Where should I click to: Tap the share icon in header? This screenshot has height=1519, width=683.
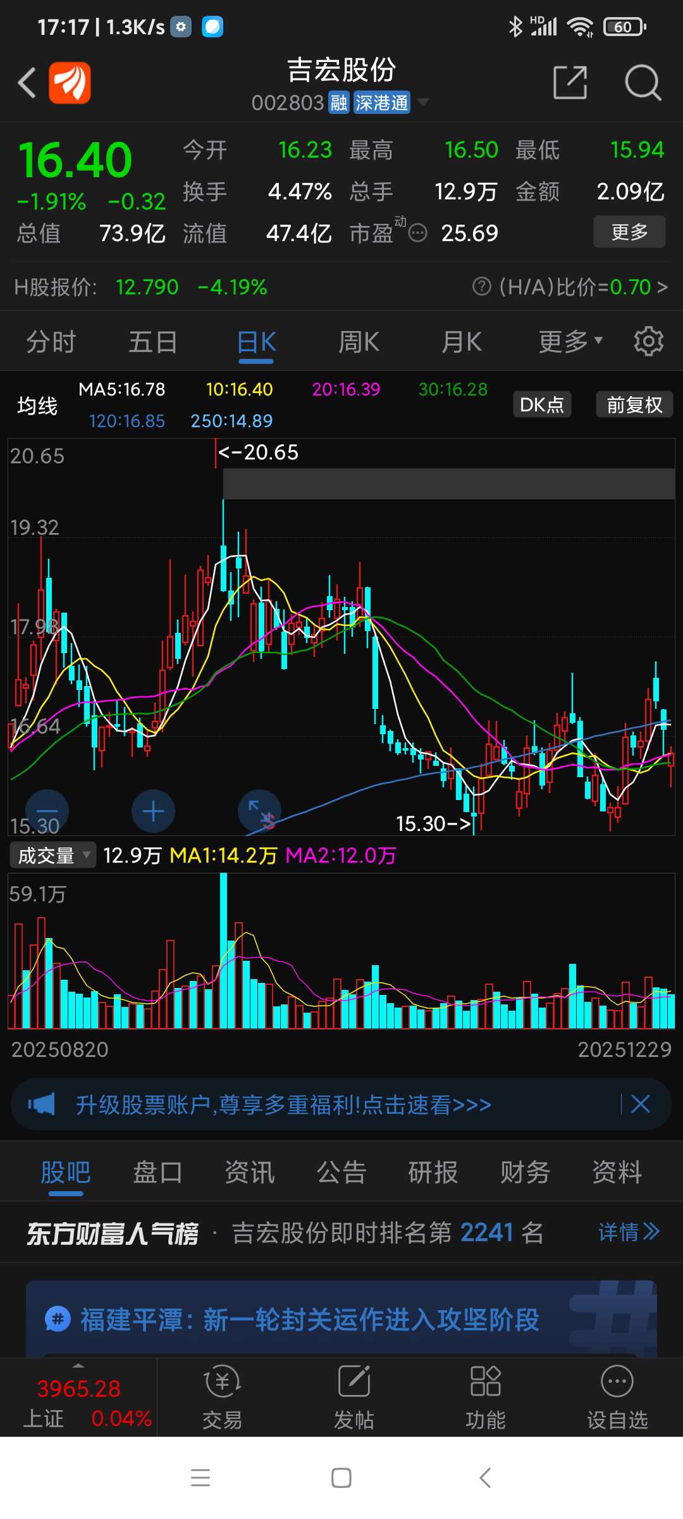click(x=570, y=82)
